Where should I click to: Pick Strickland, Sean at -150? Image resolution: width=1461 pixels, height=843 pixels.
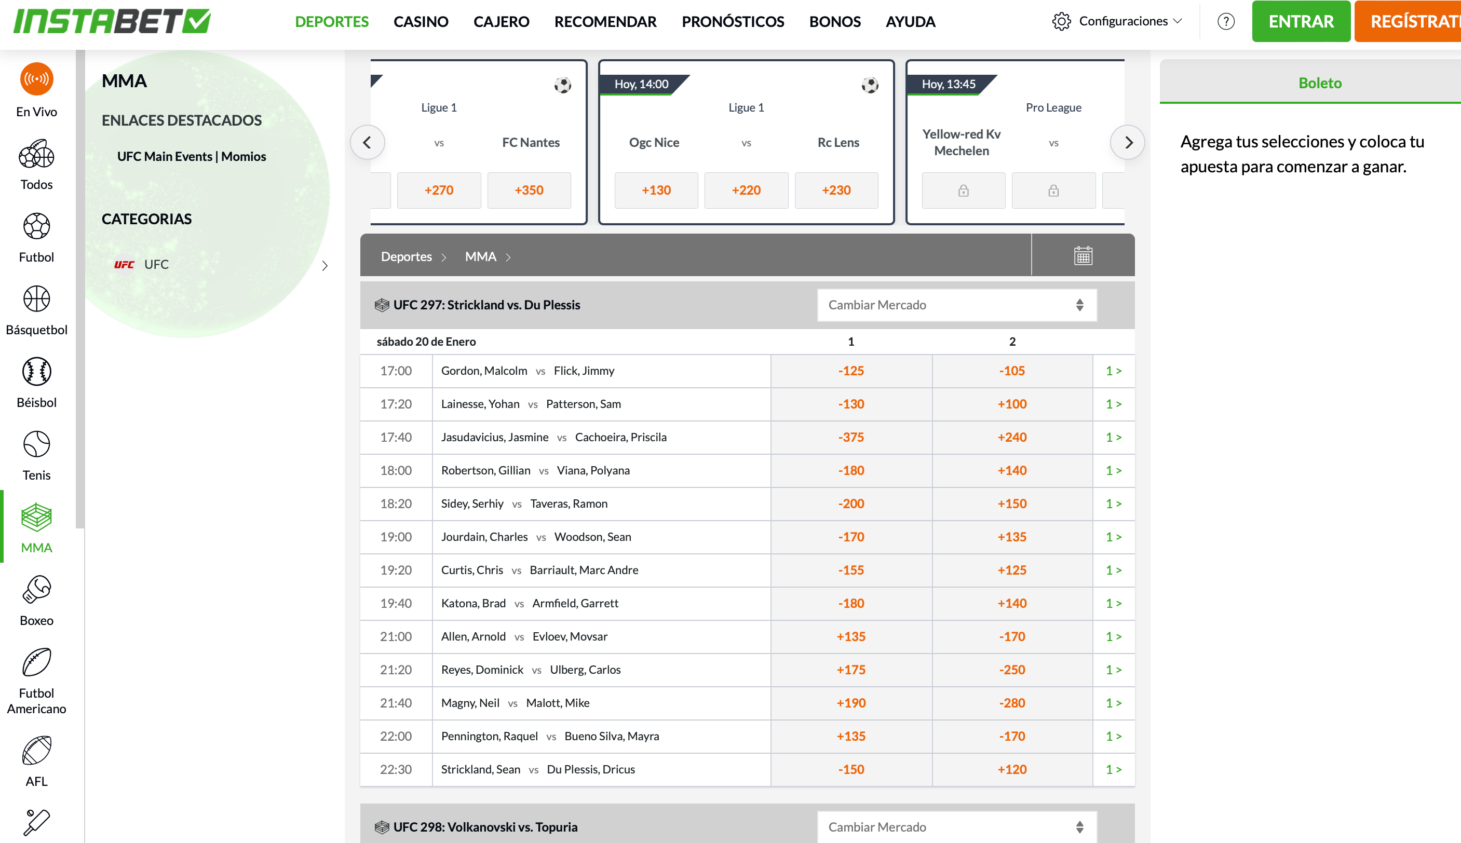click(x=851, y=769)
